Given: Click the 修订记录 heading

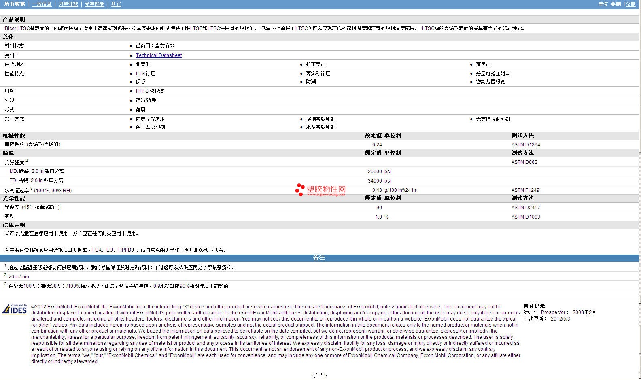Looking at the screenshot, I should click(534, 306).
